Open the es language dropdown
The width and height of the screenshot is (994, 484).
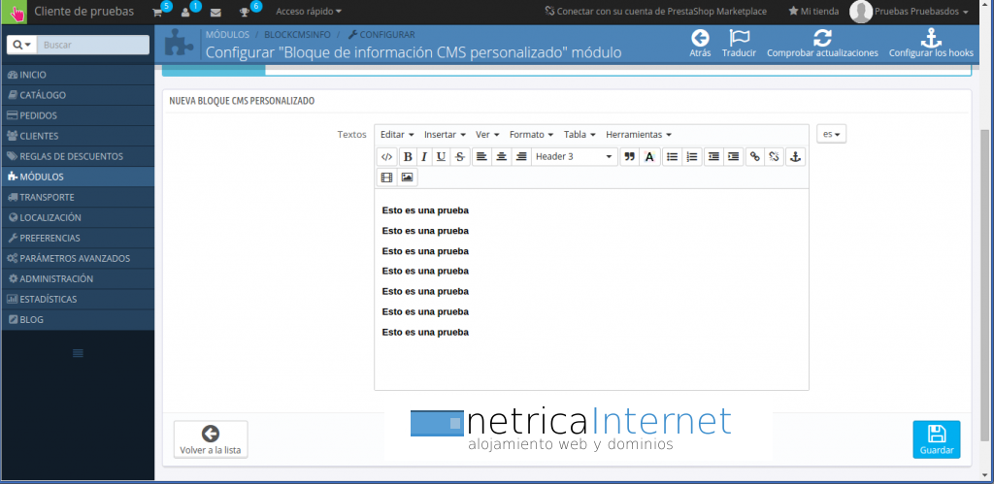(831, 134)
